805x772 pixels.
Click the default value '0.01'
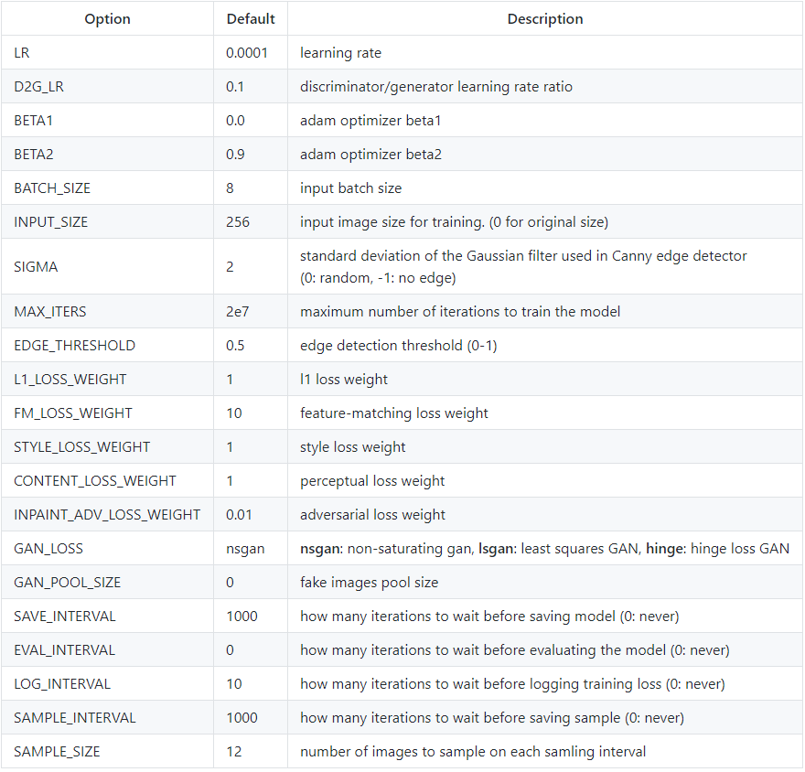pos(240,515)
